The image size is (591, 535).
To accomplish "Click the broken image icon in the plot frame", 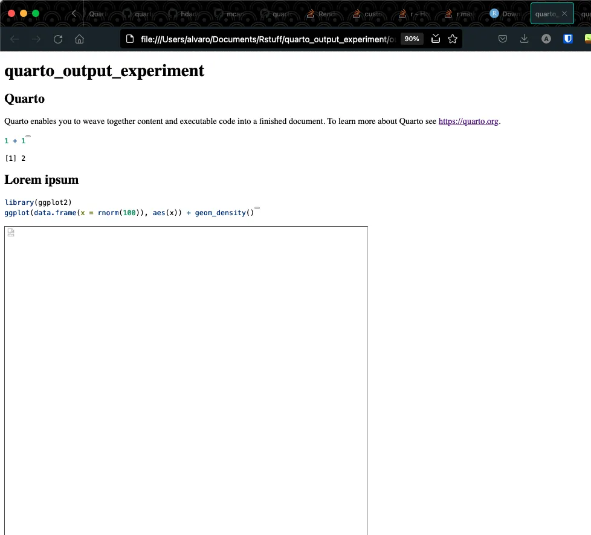I will pos(11,233).
